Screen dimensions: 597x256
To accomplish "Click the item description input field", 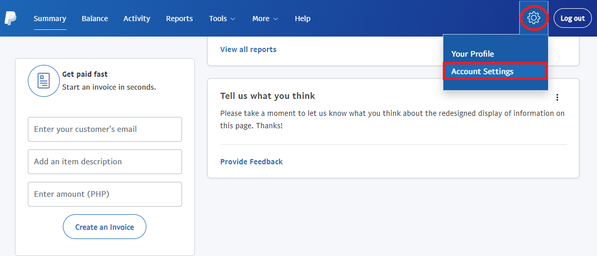I will 105,162.
